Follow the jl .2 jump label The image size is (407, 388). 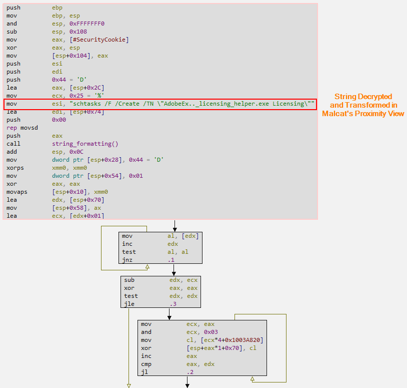coord(190,372)
